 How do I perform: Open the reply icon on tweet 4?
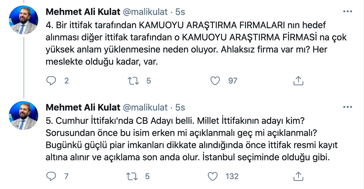51,81
